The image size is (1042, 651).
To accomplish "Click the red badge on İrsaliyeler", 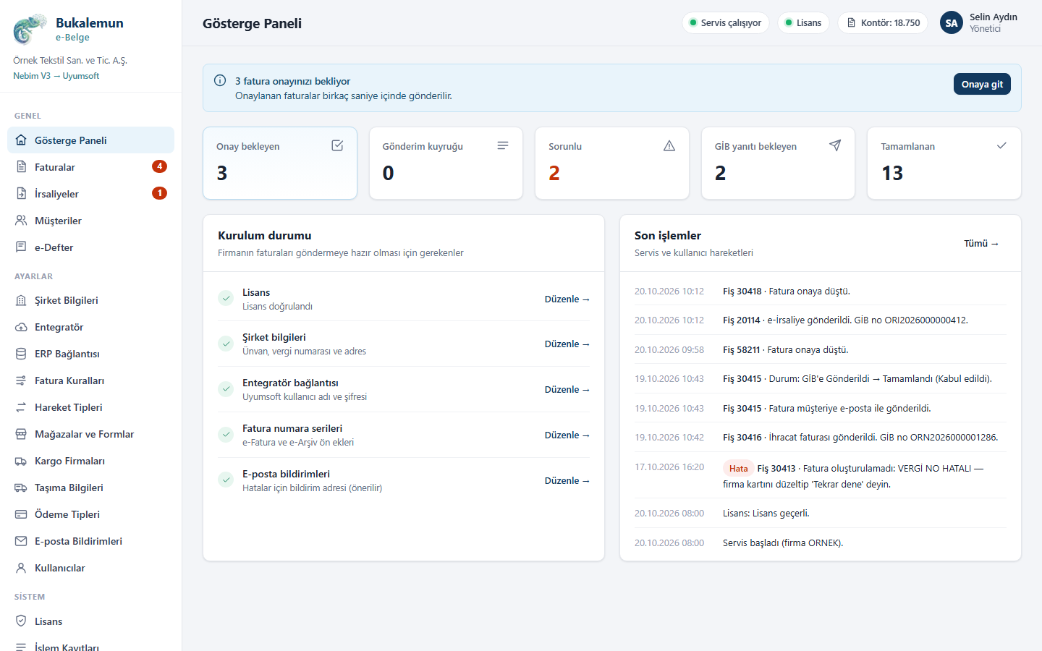I will (x=159, y=193).
